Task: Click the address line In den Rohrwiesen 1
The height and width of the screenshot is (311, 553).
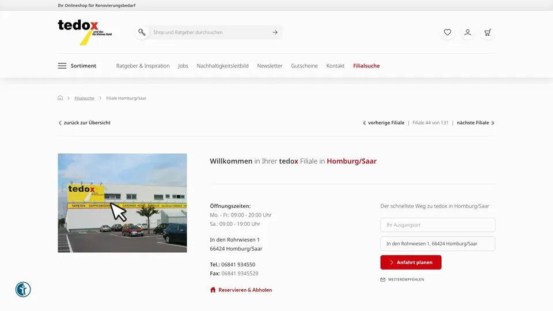Action: (x=234, y=240)
